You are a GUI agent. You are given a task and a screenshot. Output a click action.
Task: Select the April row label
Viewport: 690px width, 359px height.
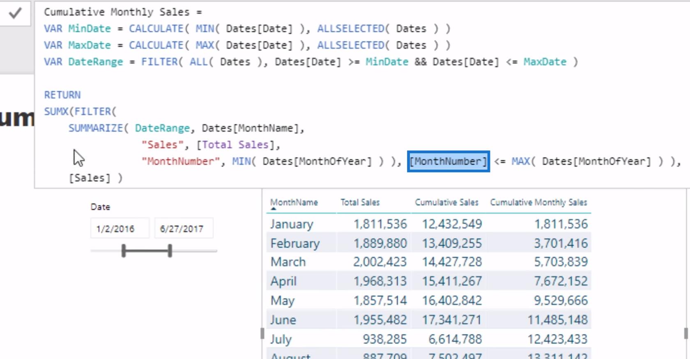[283, 281]
